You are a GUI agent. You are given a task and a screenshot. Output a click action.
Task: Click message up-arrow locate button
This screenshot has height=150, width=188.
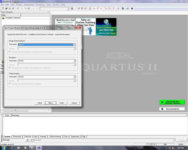pos(27,140)
